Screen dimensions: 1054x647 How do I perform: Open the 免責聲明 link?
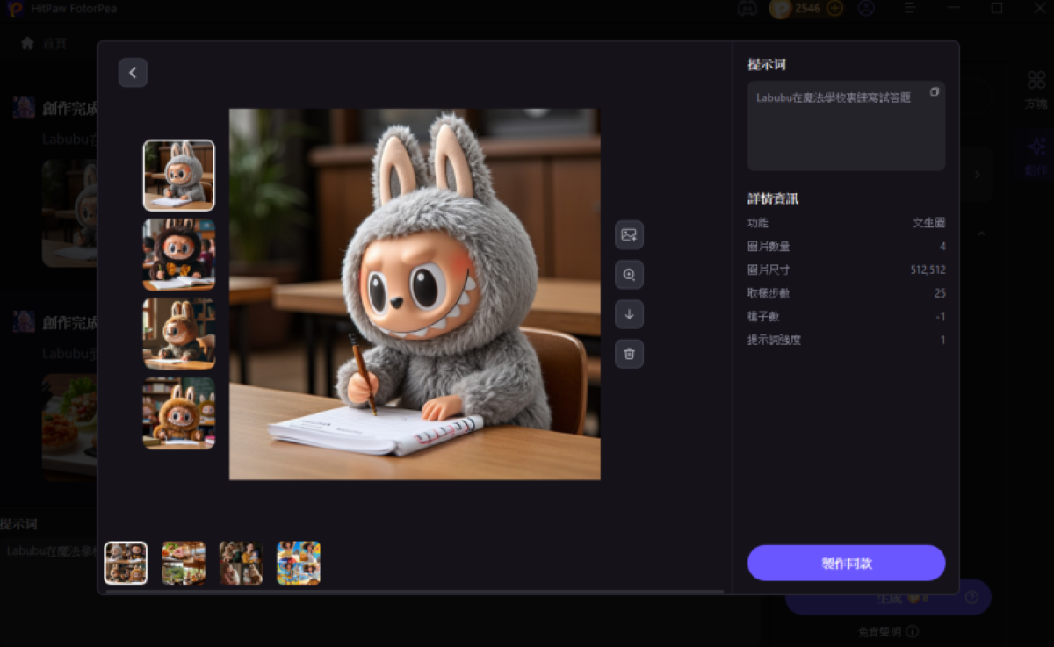(x=880, y=631)
